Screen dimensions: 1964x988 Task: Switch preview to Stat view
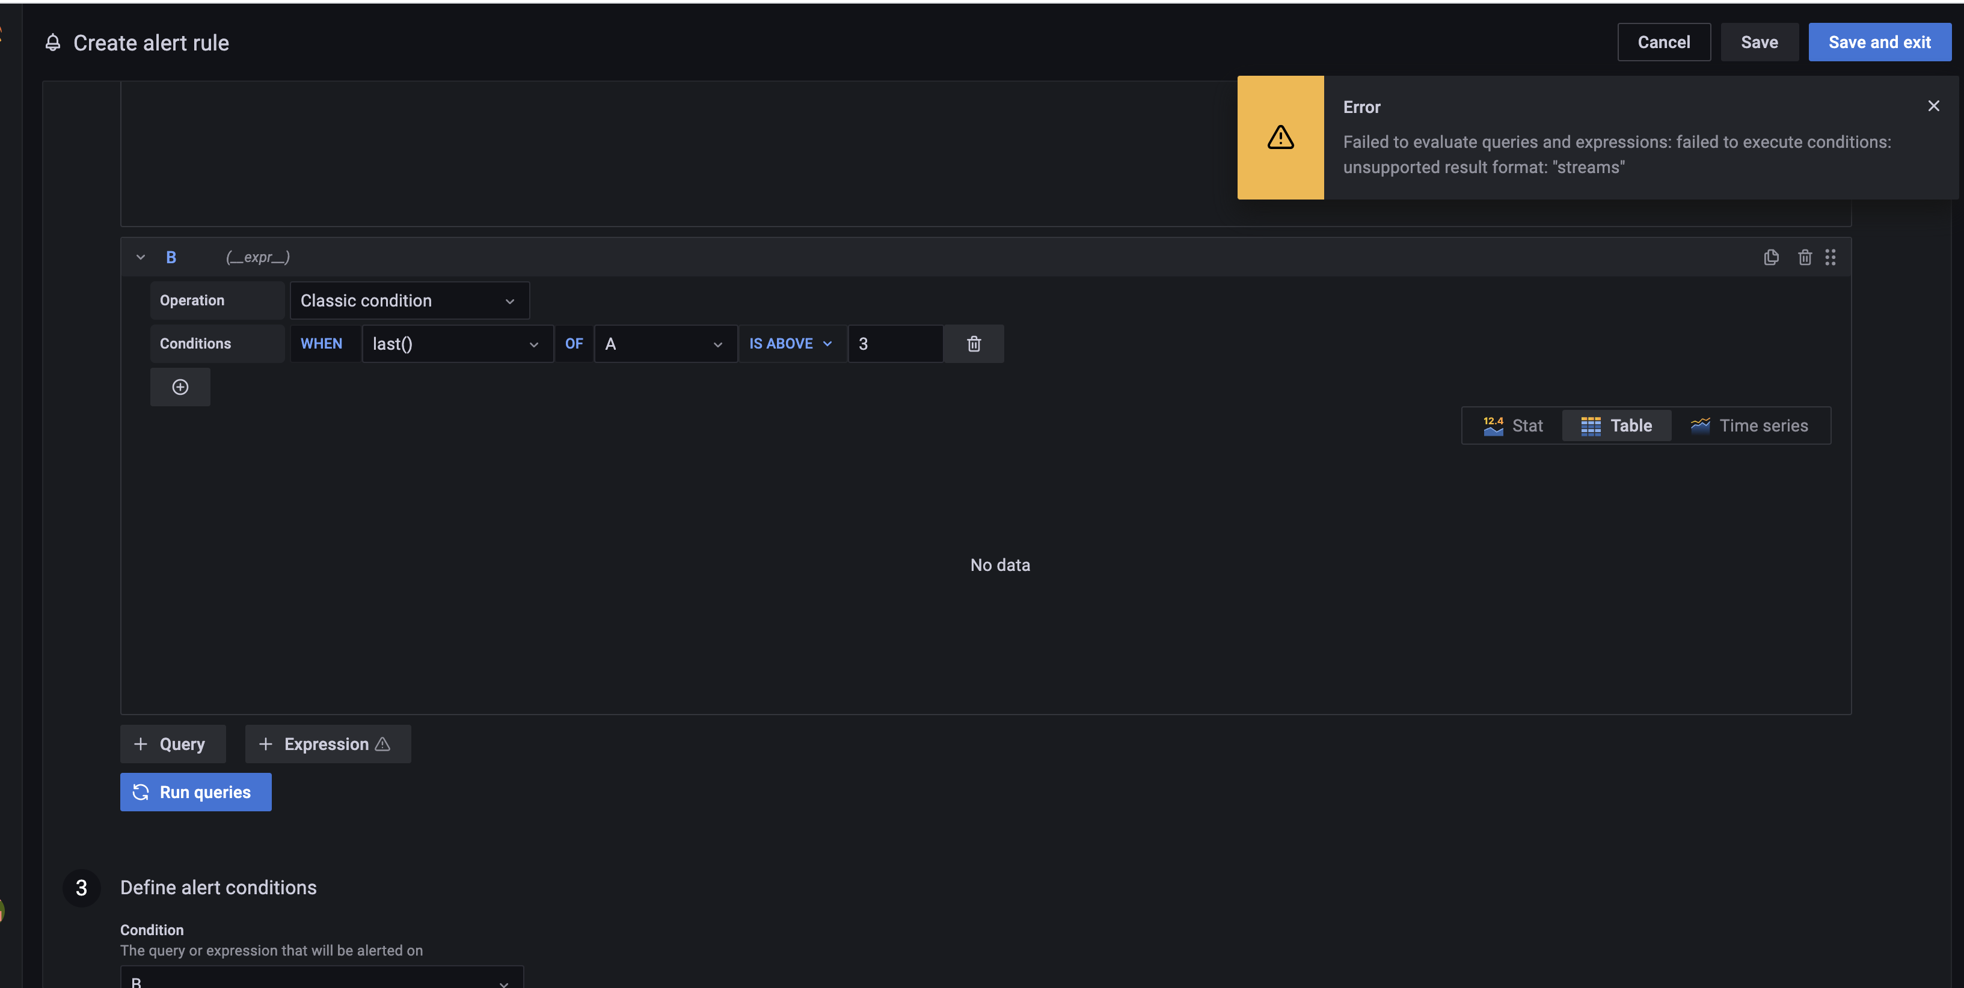[x=1512, y=425]
